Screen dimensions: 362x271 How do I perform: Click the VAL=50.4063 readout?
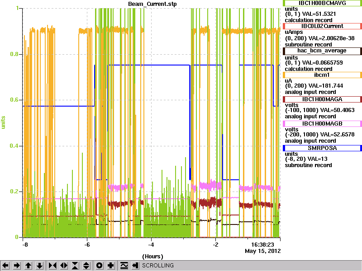[x=336, y=110]
